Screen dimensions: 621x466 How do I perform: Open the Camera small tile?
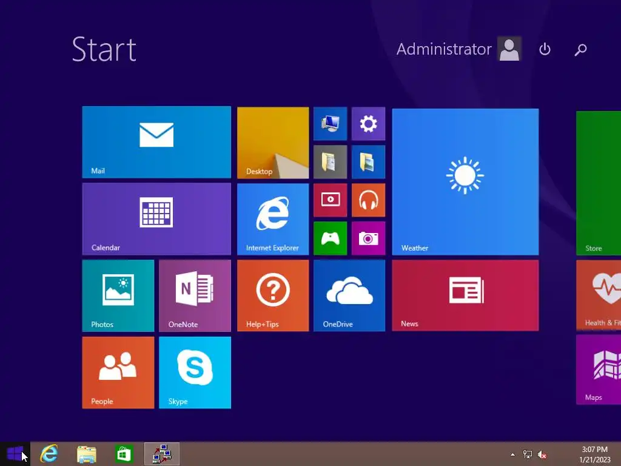(368, 238)
